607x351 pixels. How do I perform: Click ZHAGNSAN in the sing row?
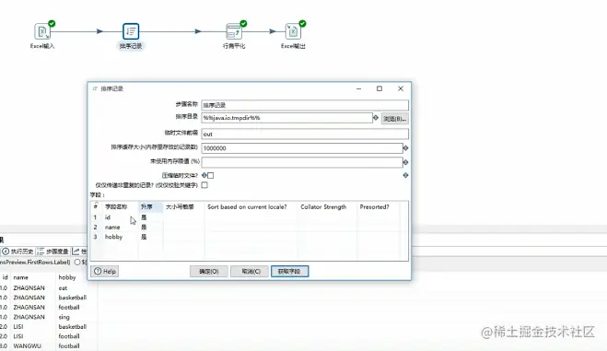point(29,317)
